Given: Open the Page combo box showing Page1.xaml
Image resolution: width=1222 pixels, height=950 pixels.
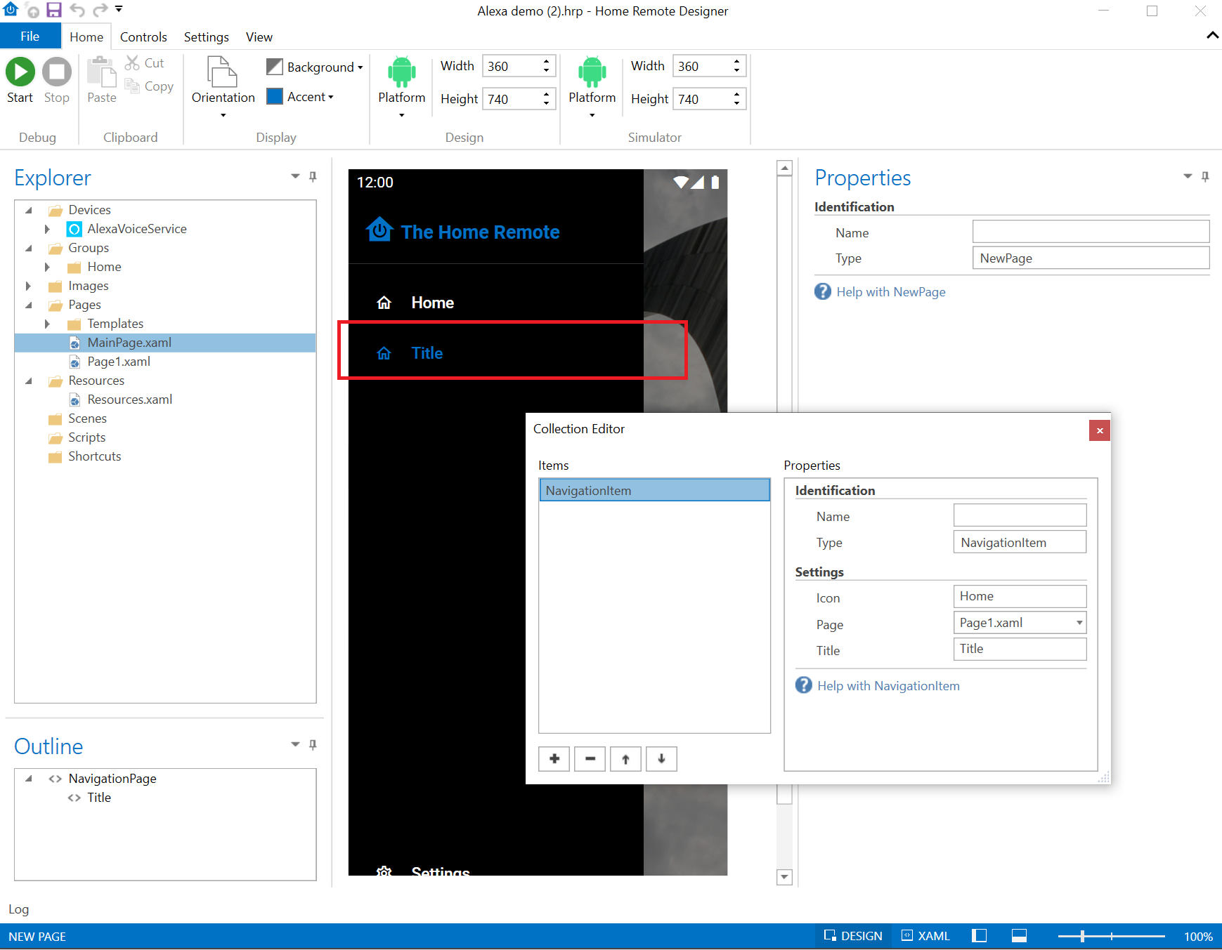Looking at the screenshot, I should [x=1020, y=623].
